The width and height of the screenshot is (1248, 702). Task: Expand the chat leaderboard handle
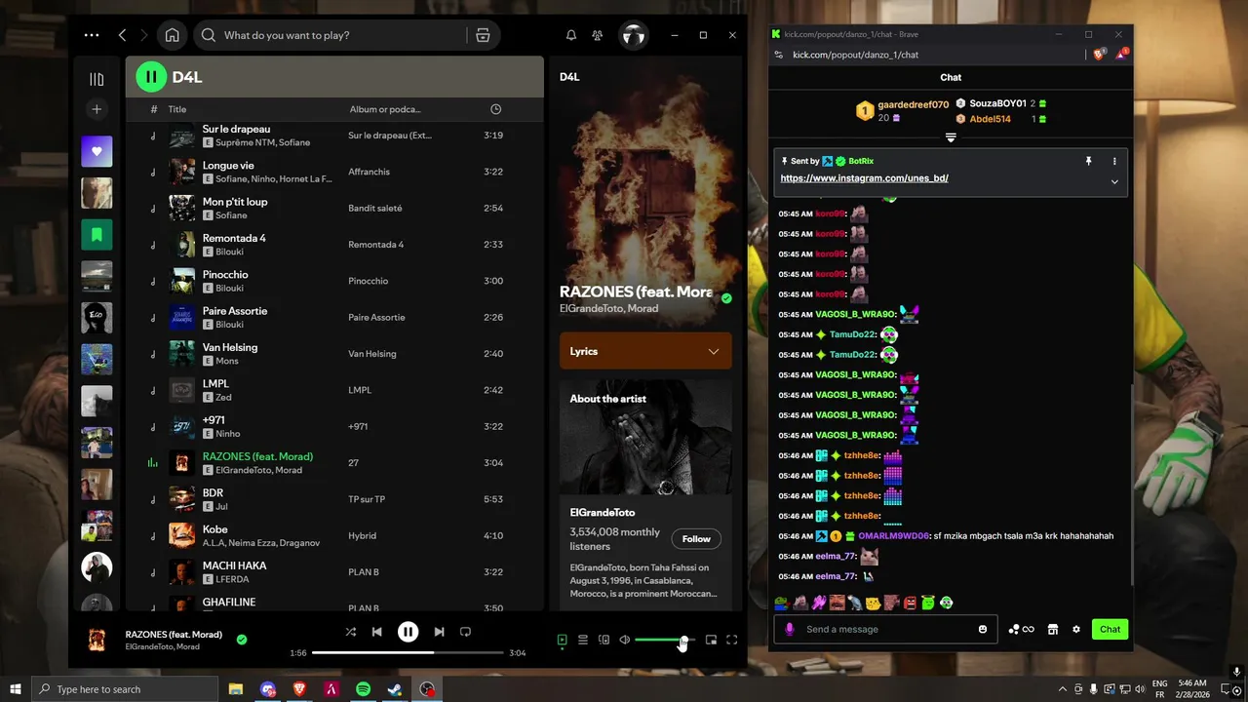pyautogui.click(x=951, y=137)
